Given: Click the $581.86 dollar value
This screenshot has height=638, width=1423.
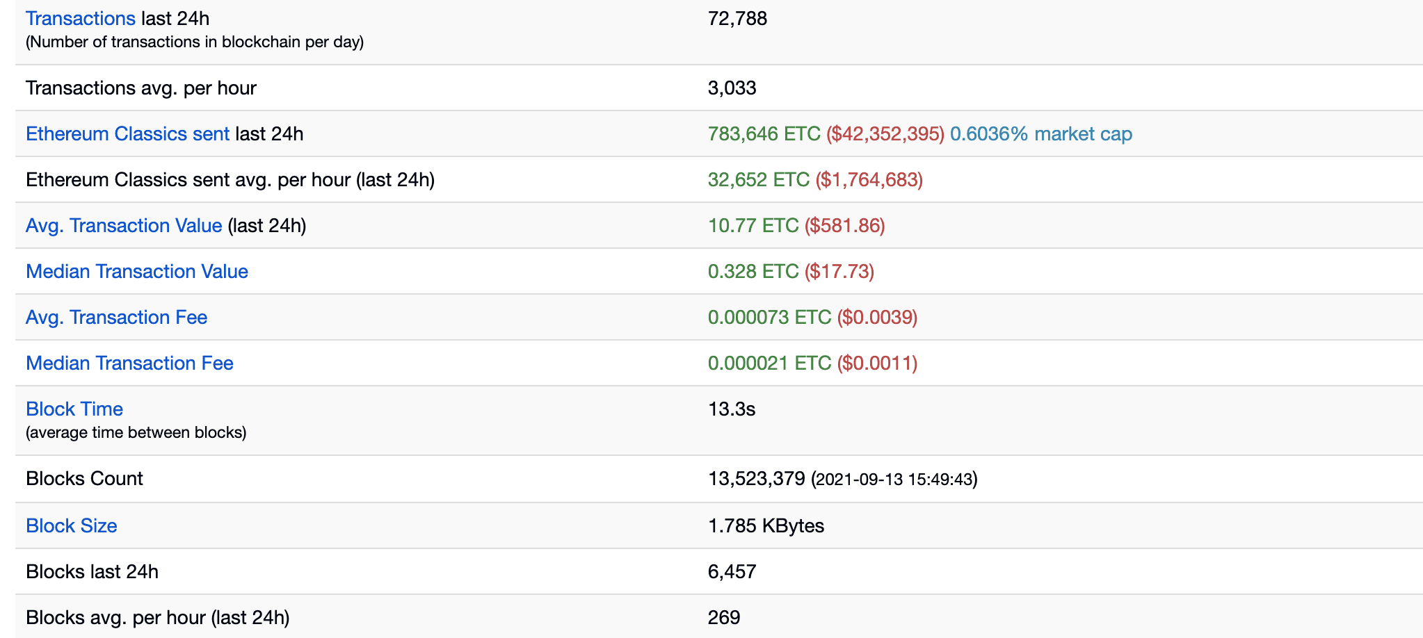Looking at the screenshot, I should pos(845,225).
